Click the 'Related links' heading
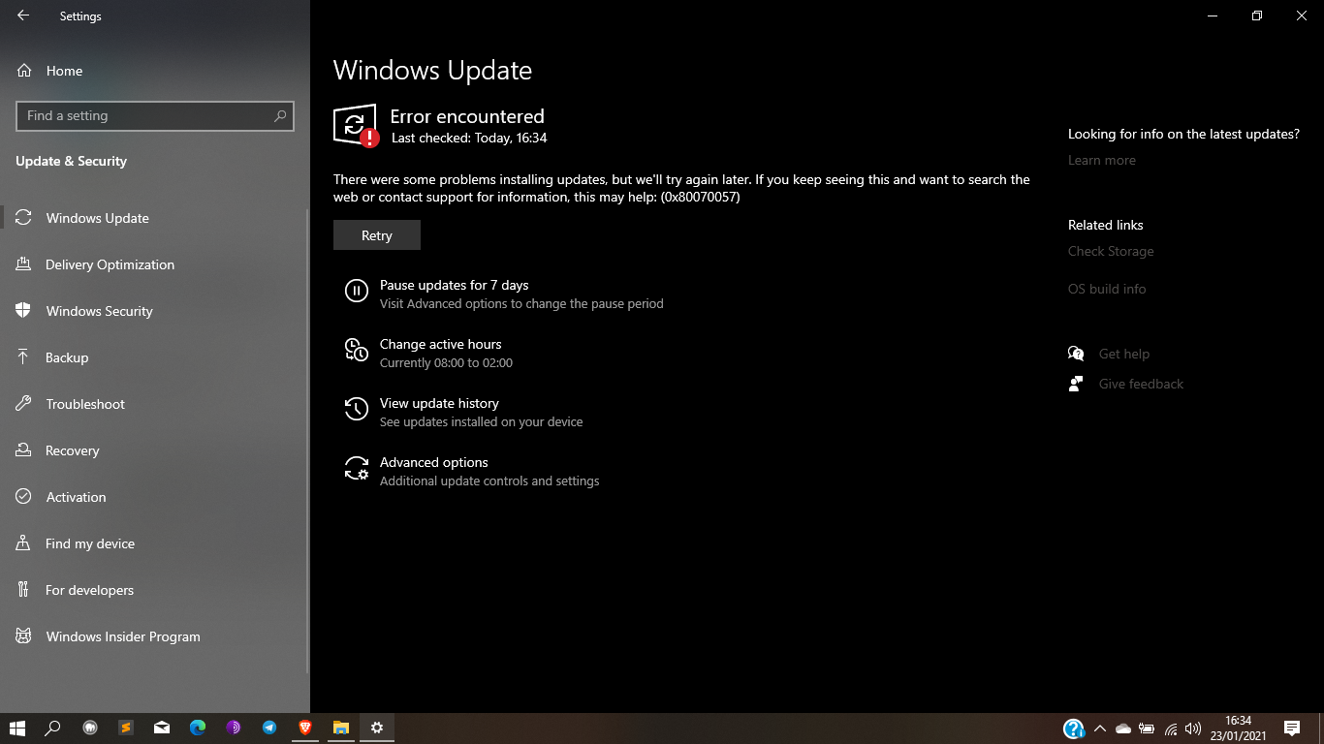Viewport: 1324px width, 744px height. [1106, 225]
